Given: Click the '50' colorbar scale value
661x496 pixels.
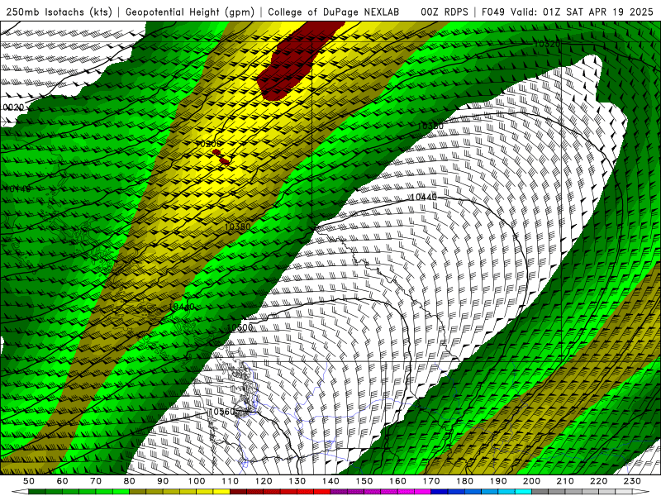Looking at the screenshot, I should pyautogui.click(x=29, y=481).
